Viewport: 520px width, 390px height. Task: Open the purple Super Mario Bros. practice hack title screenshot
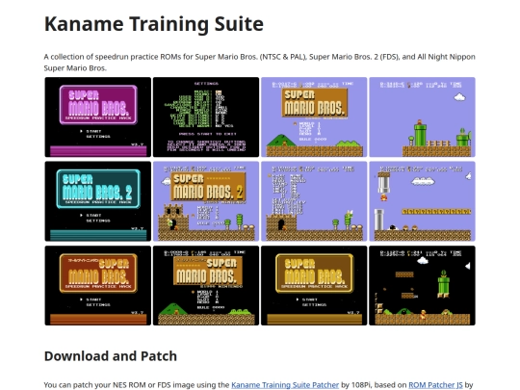pos(98,117)
